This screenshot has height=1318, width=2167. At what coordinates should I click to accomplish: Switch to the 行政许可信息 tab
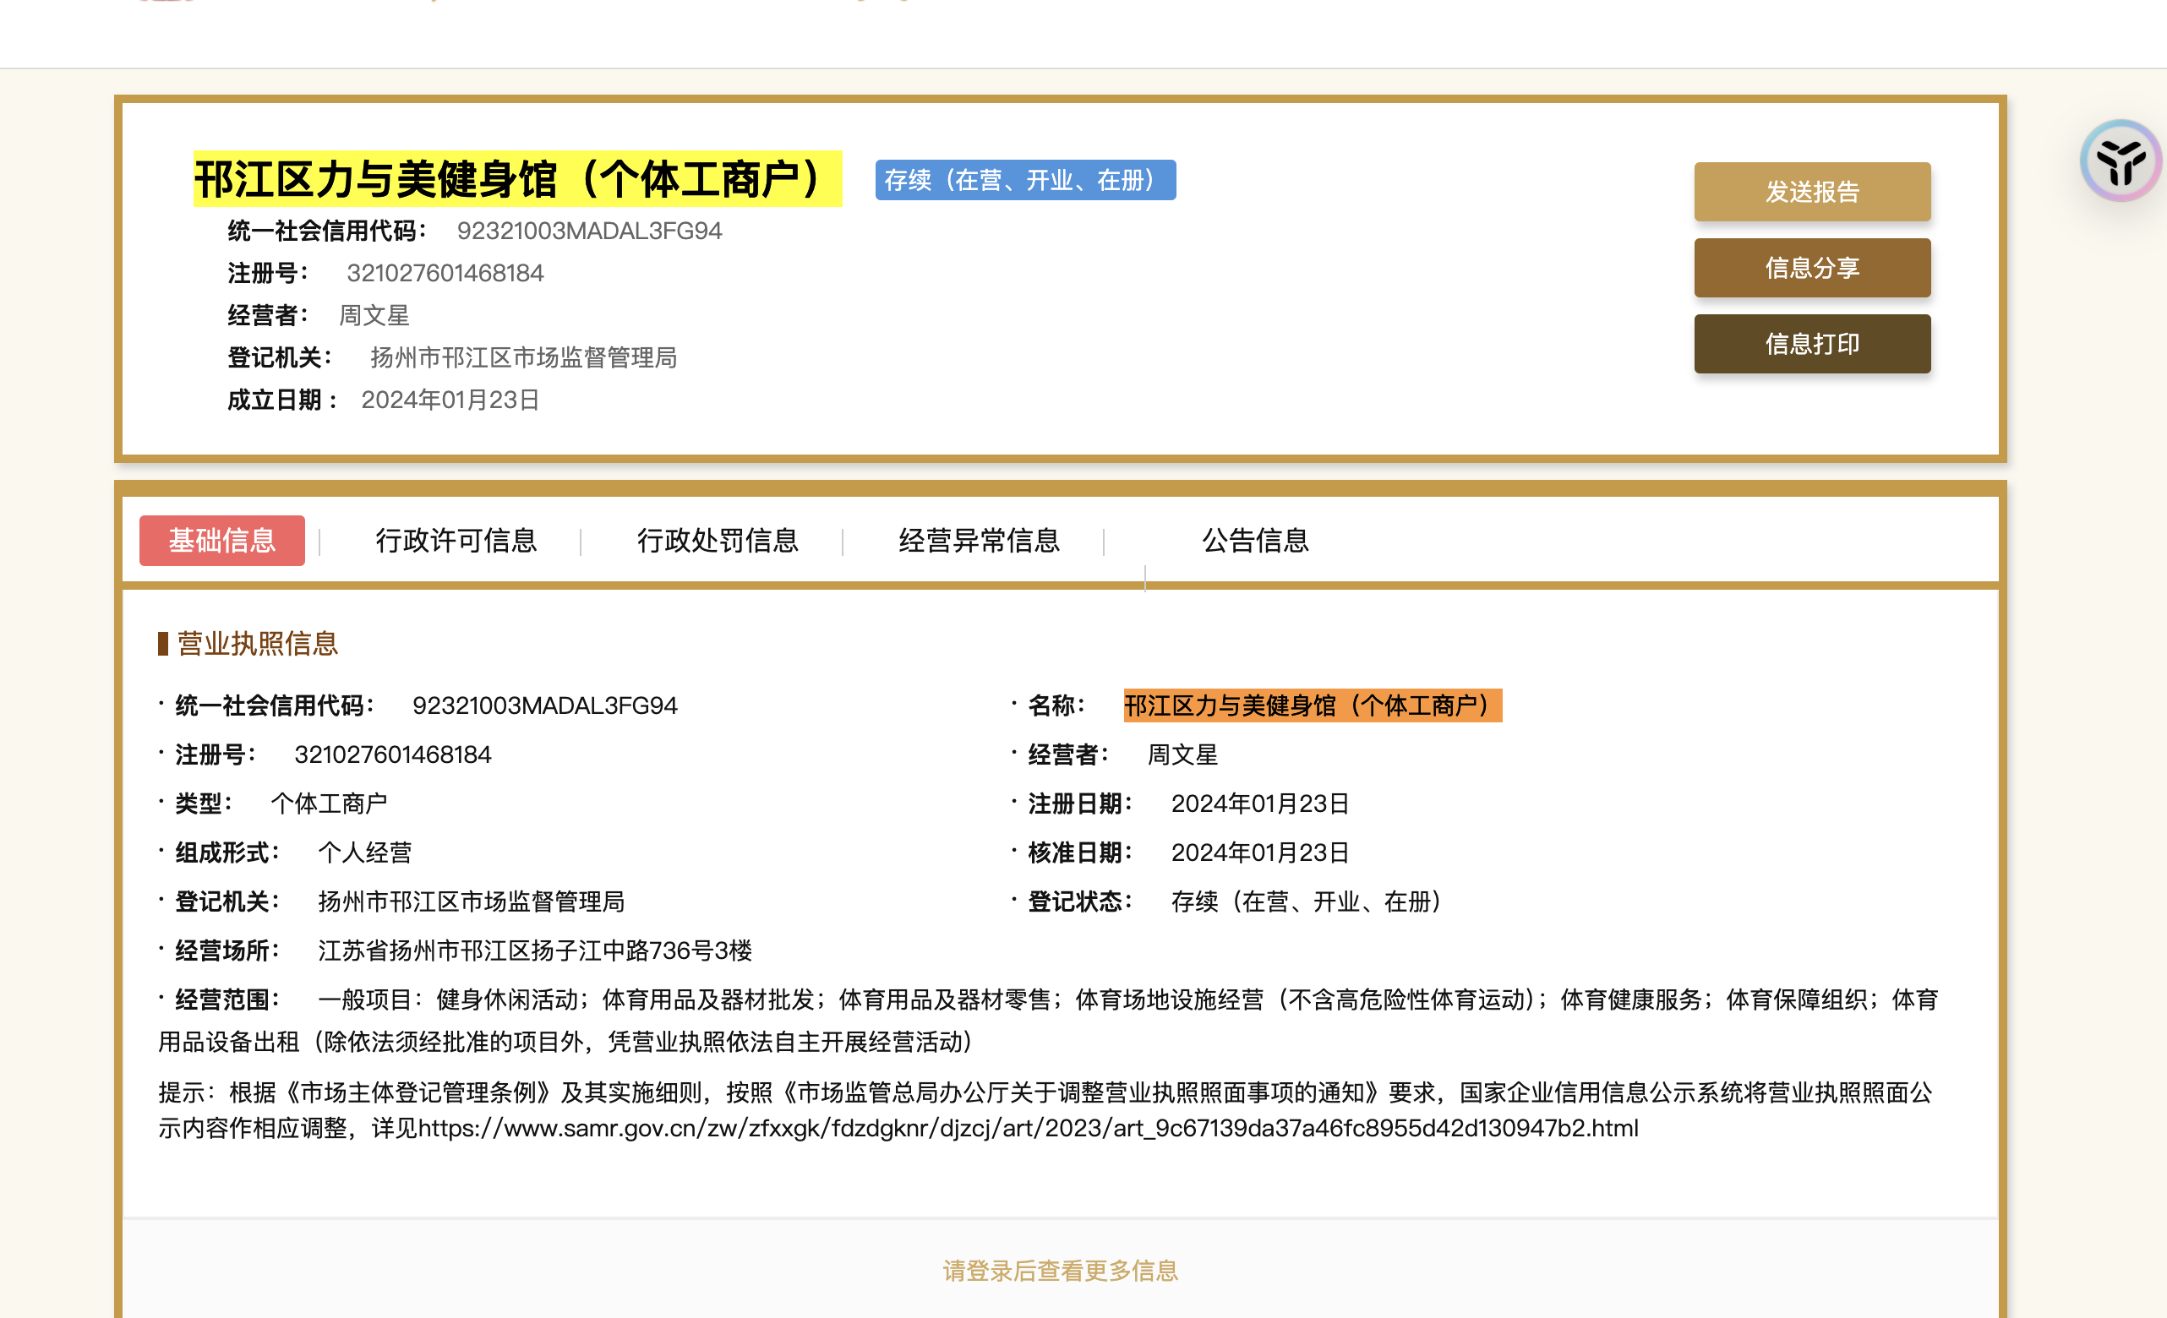click(456, 540)
